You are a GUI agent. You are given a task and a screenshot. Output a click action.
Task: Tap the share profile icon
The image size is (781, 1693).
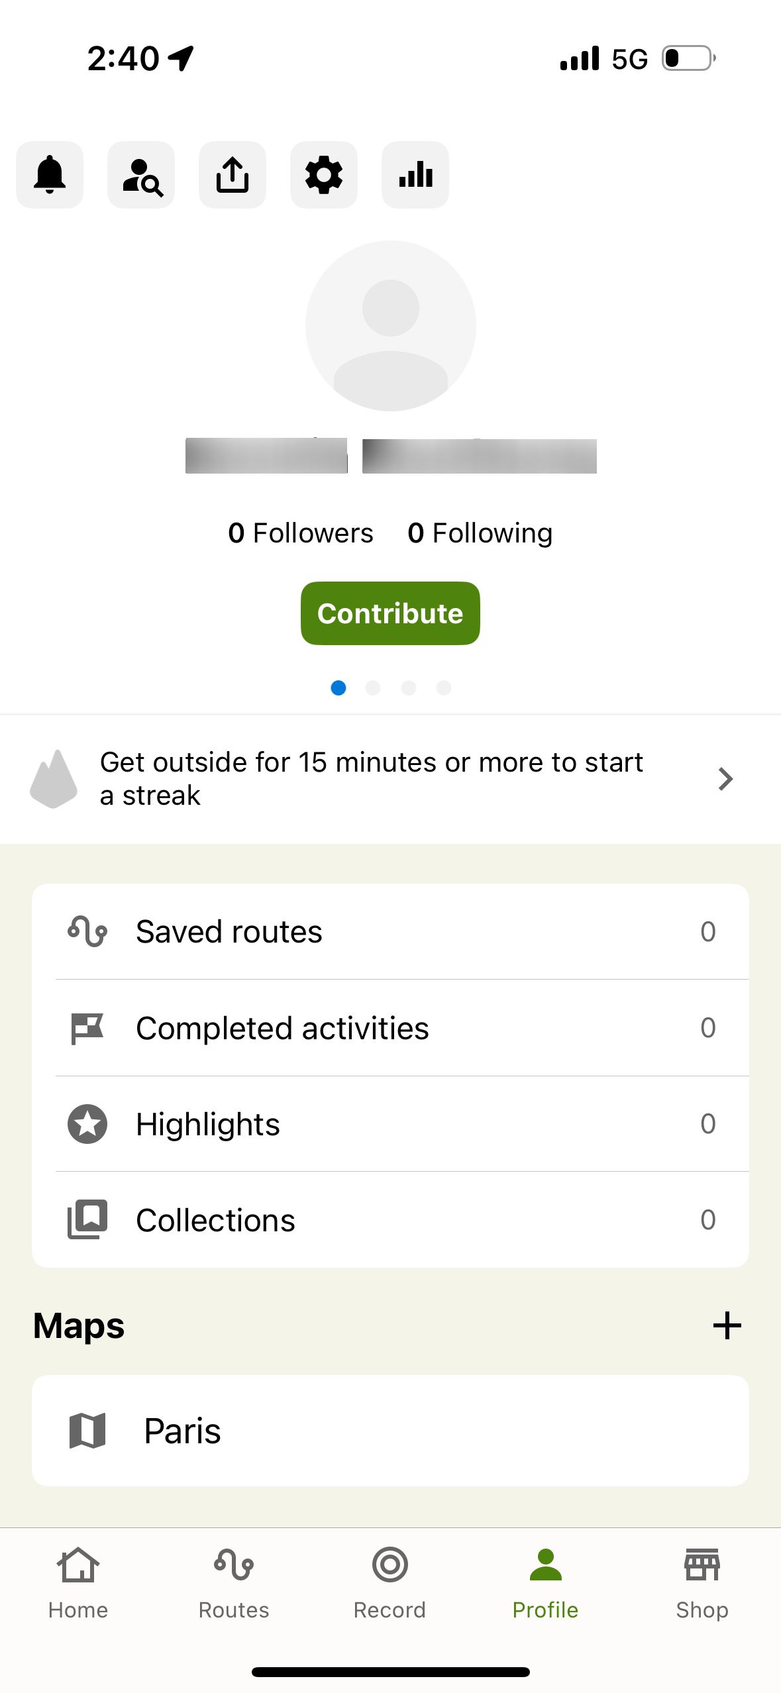click(233, 175)
